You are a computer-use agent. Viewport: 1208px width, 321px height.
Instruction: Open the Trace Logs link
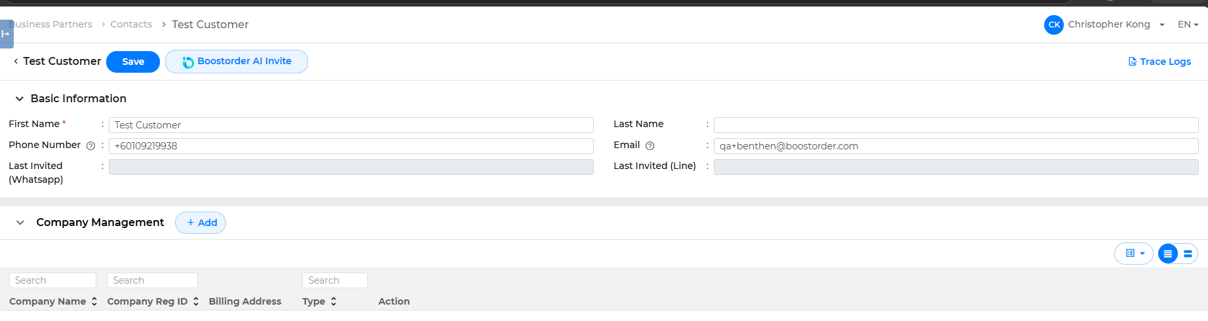(x=1159, y=62)
